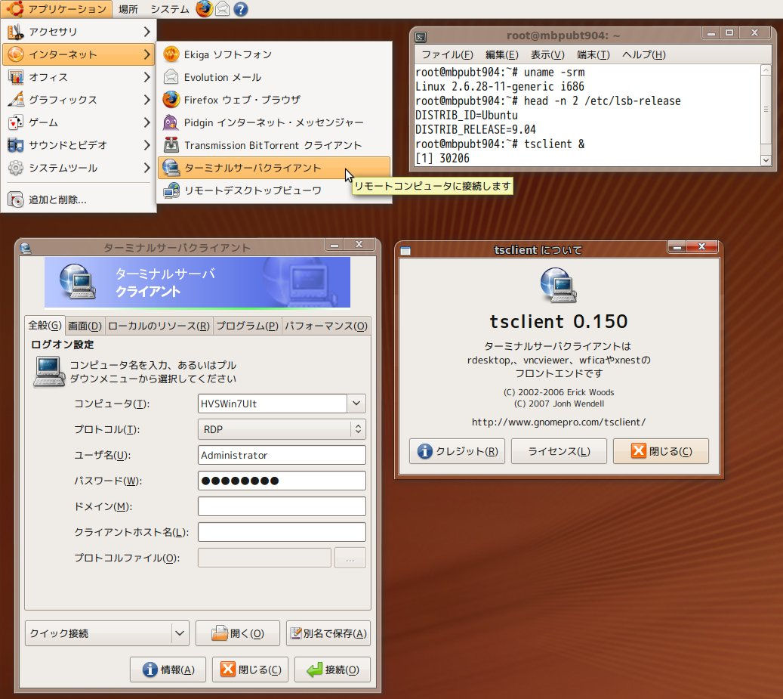Open the プロトコル RDP dropdown

pos(282,429)
